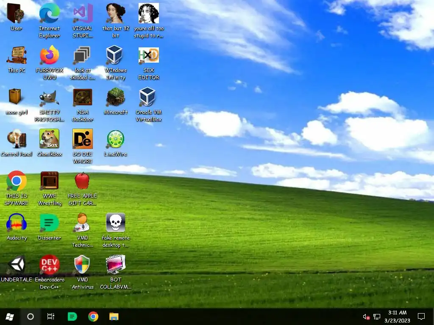Launch Chrome from the taskbar
Image resolution: width=434 pixels, height=325 pixels.
point(93,317)
